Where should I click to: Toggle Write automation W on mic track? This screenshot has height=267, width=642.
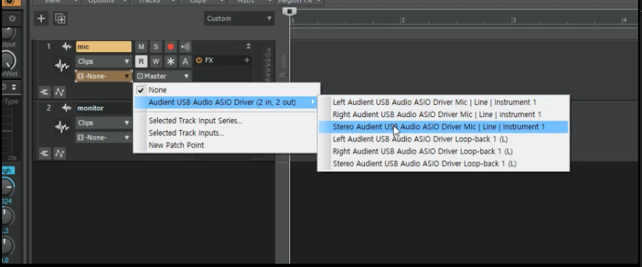point(156,62)
